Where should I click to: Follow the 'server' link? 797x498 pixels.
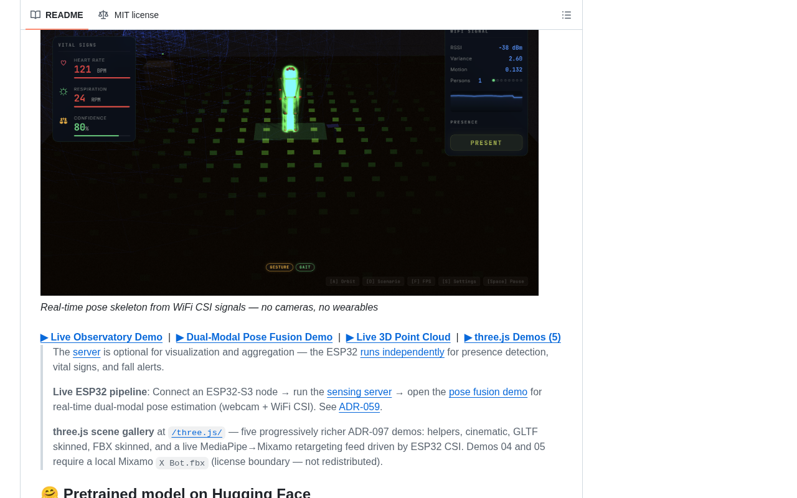[87, 352]
